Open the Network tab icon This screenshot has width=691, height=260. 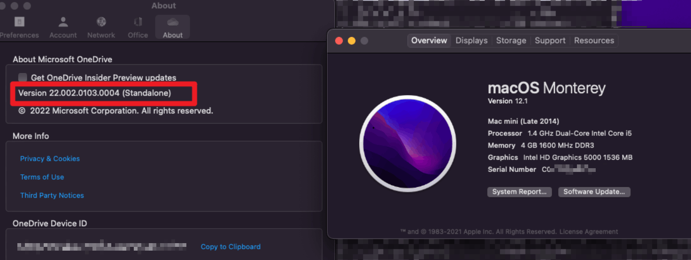point(101,22)
